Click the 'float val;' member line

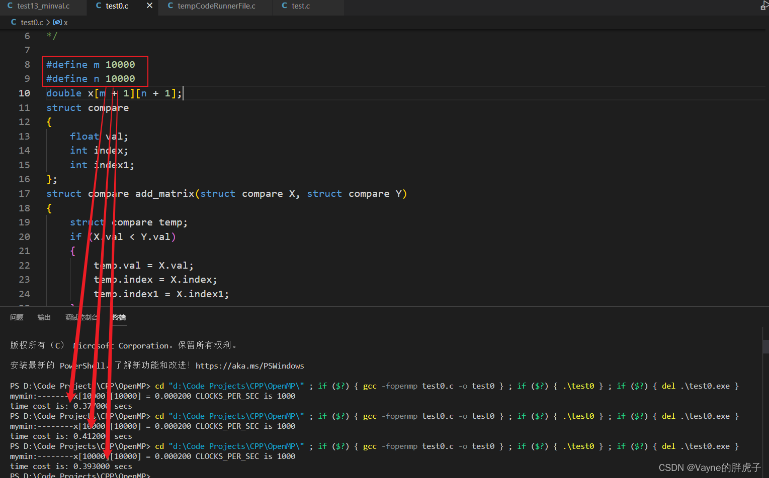pyautogui.click(x=99, y=136)
